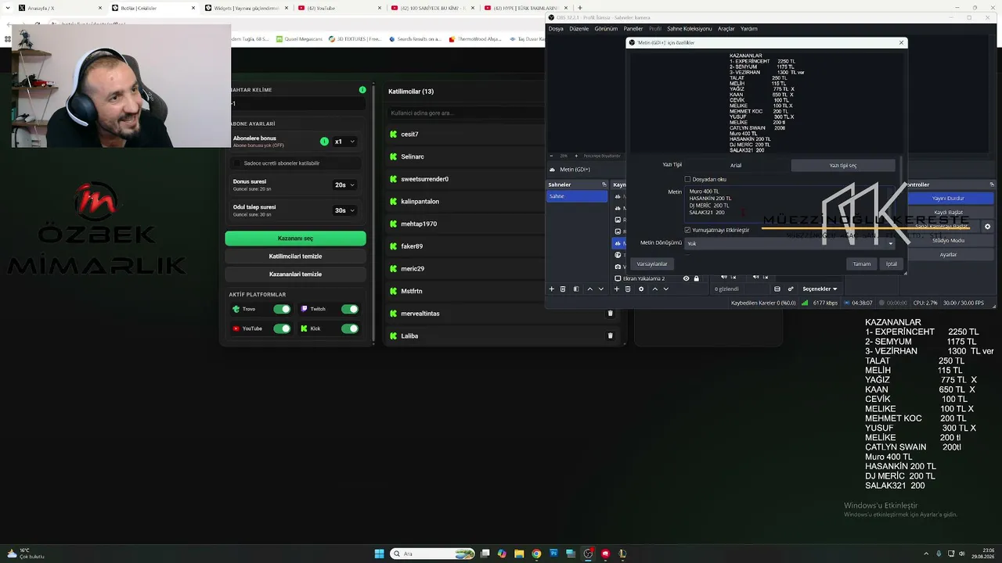This screenshot has height=563, width=1002.
Task: Open OBS Studio from the Windows taskbar
Action: coord(588,554)
